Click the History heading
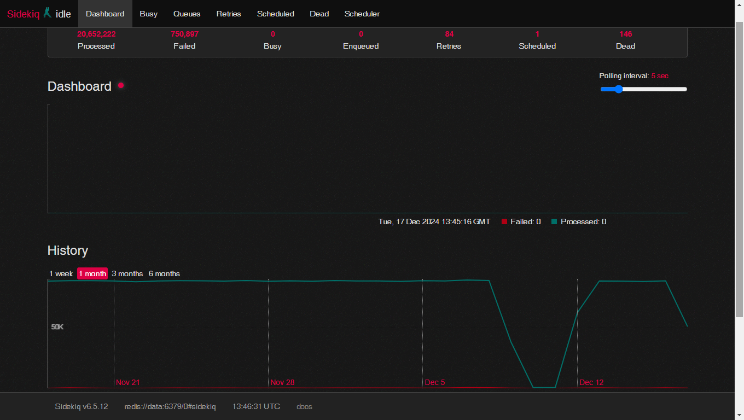Screen dimensions: 744x420 pyautogui.click(x=68, y=250)
